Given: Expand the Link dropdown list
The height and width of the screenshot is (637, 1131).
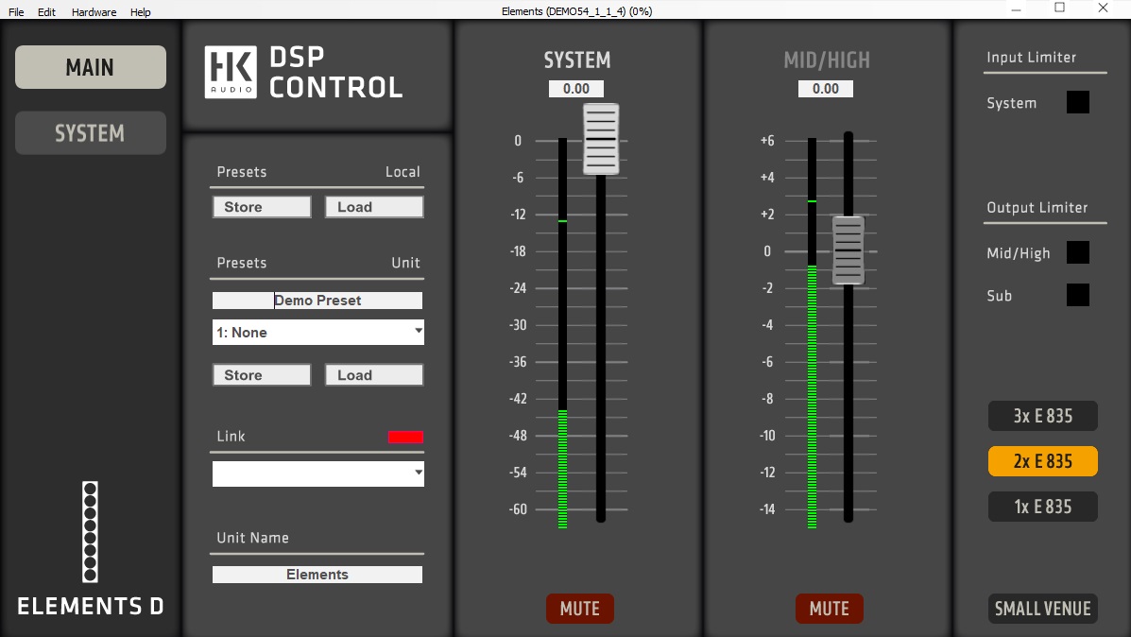Looking at the screenshot, I should coord(317,473).
